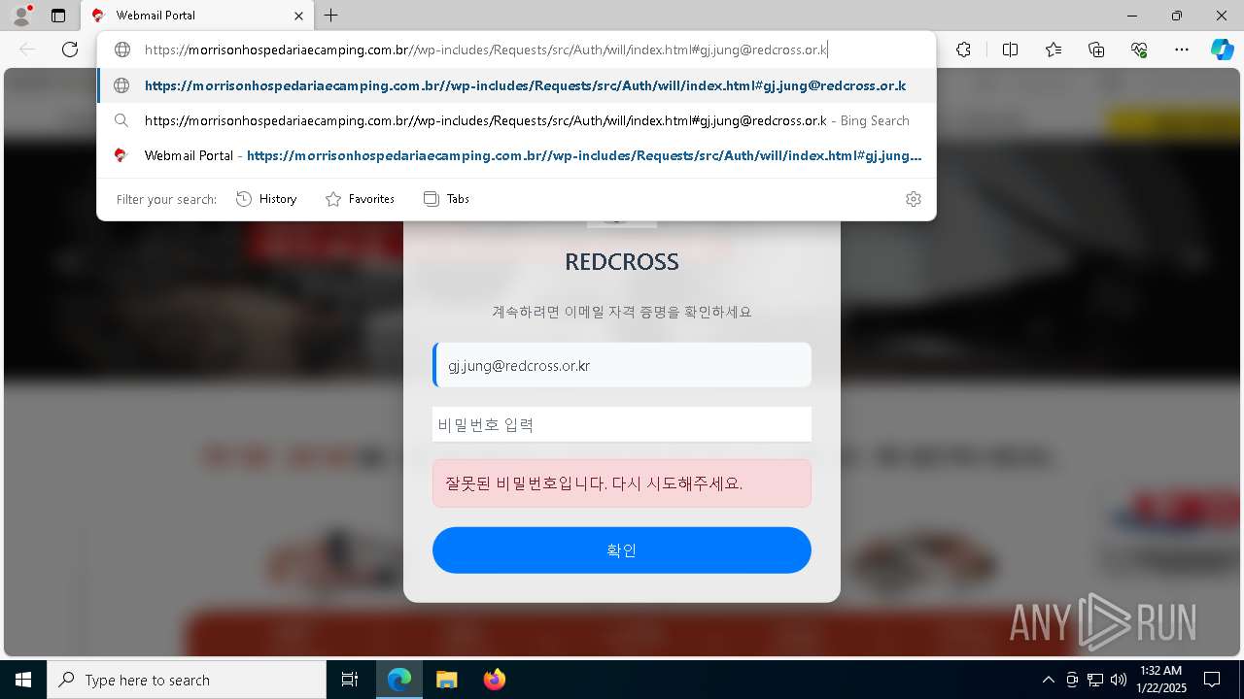Image resolution: width=1244 pixels, height=699 pixels.
Task: Minimize the Edge window
Action: click(x=1132, y=16)
